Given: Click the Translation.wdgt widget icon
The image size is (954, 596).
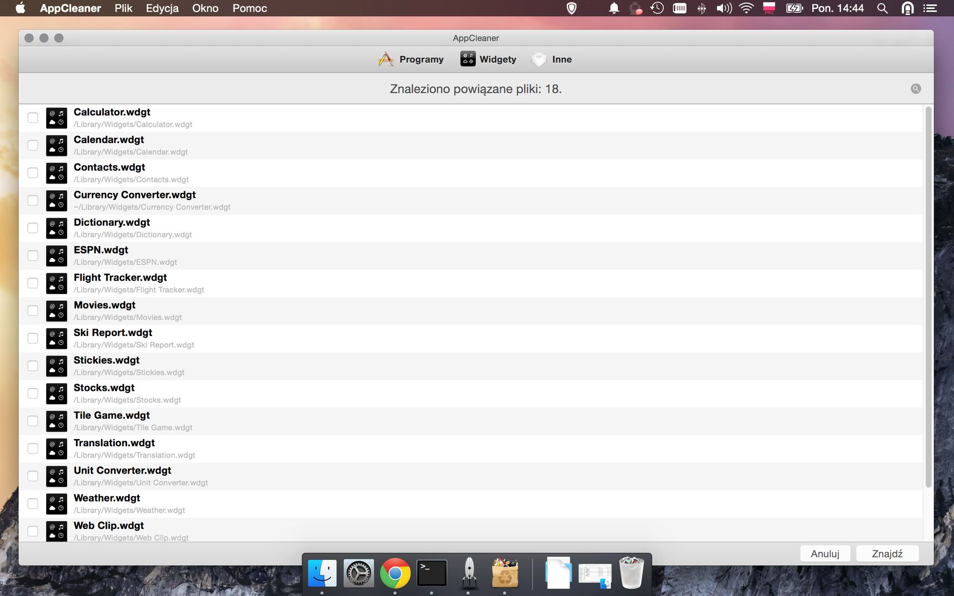Looking at the screenshot, I should (x=57, y=449).
